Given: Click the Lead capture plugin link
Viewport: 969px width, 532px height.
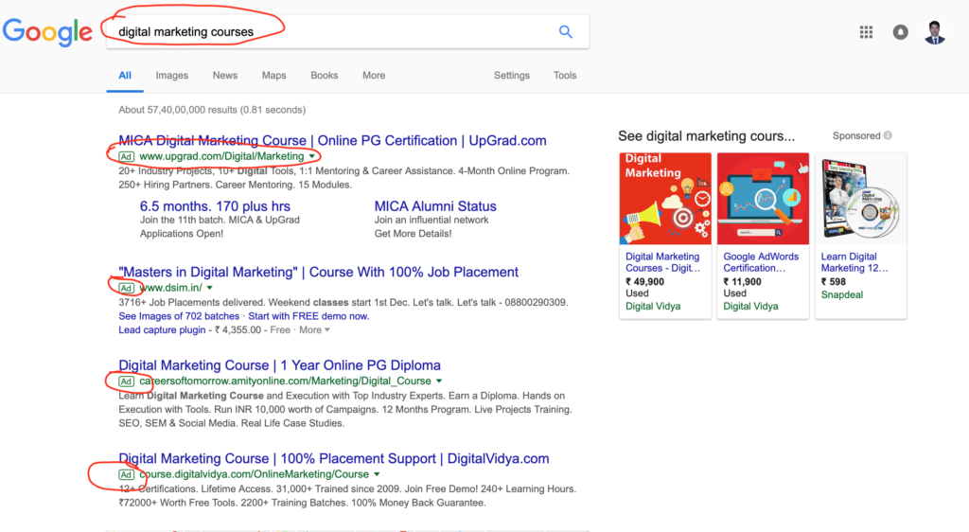Looking at the screenshot, I should tap(162, 330).
